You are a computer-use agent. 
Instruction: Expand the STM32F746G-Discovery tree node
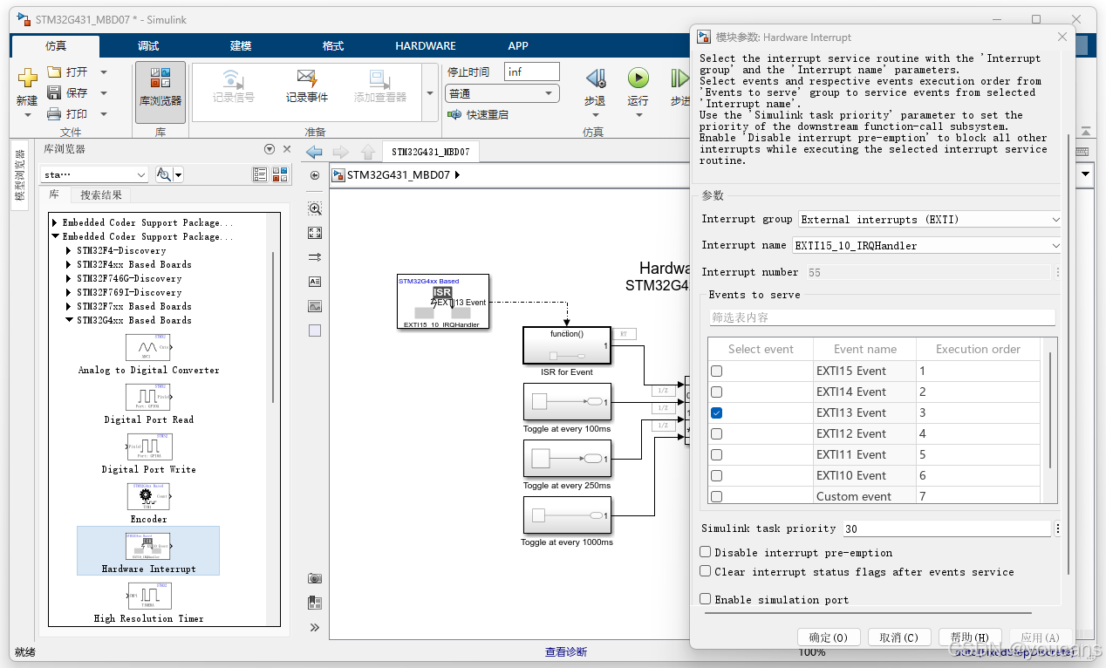(69, 279)
